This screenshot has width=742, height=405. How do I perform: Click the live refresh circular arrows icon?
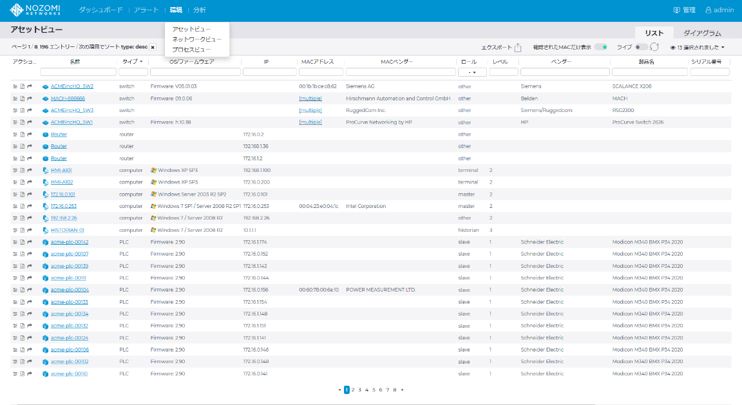tap(654, 47)
